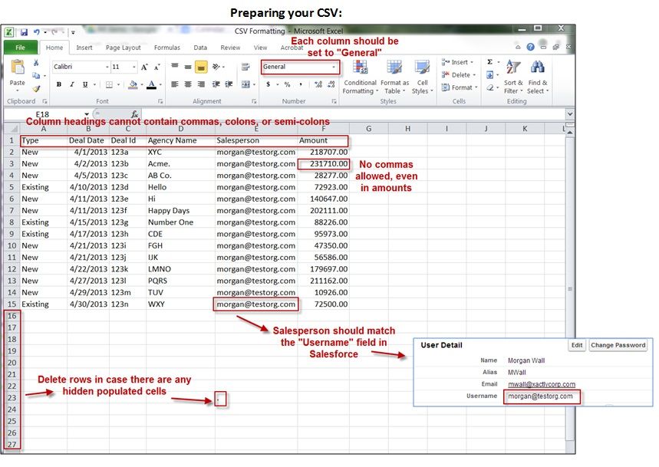Open Excel Help question mark
Image resolution: width=659 pixels, height=467 pixels.
coord(530,47)
